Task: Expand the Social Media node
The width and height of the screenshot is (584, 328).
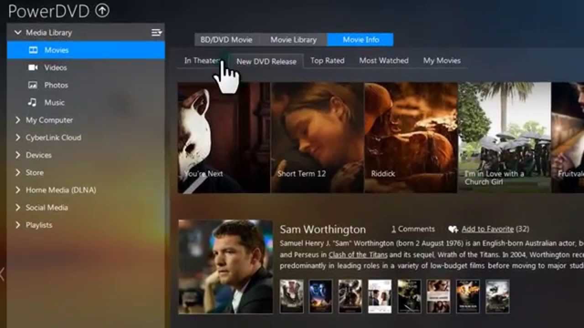Action: click(x=18, y=207)
